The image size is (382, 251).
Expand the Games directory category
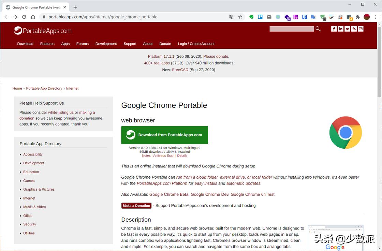point(29,180)
